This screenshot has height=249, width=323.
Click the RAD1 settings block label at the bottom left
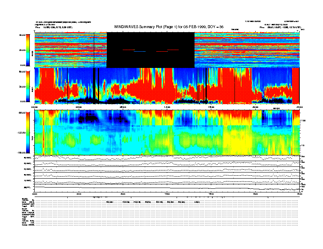tap(24, 209)
